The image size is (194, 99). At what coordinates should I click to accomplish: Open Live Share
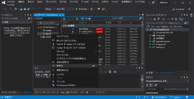coord(178,9)
